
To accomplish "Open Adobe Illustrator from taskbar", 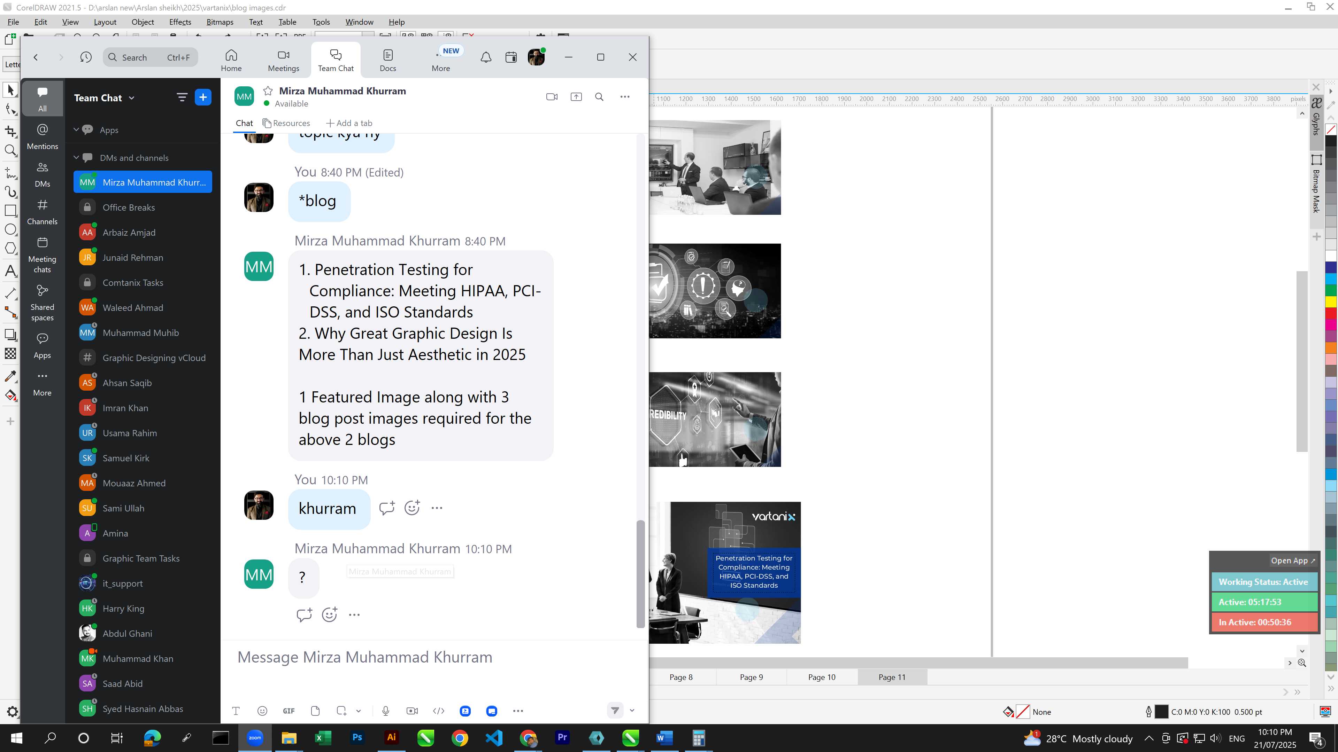I will [x=391, y=737].
